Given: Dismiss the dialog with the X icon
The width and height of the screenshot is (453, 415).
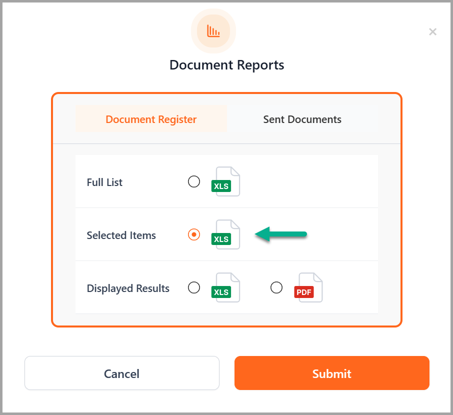Looking at the screenshot, I should (x=432, y=31).
